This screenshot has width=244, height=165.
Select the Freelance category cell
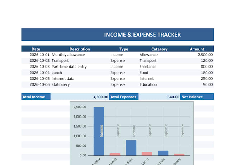(148, 67)
